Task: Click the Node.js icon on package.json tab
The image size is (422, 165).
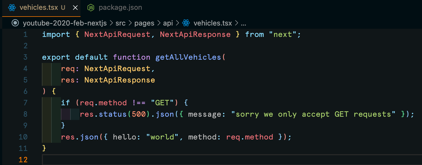Action: (x=91, y=8)
